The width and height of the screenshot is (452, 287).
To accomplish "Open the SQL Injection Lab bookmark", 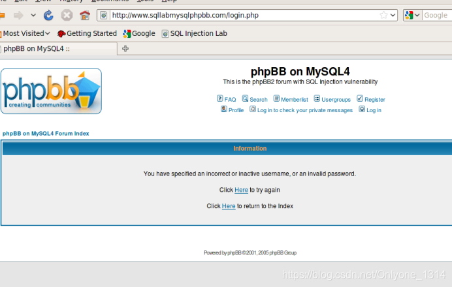I will coord(195,33).
